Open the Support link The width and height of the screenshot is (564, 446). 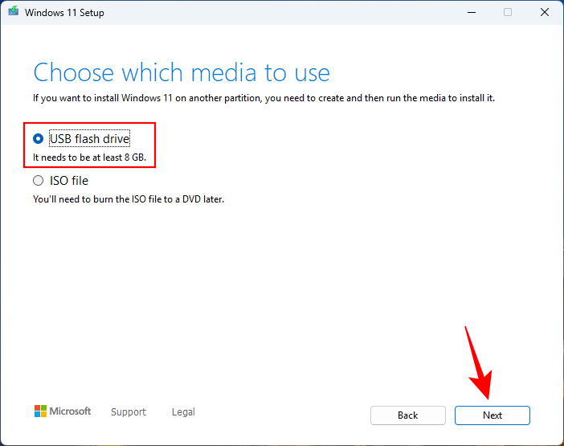click(129, 412)
